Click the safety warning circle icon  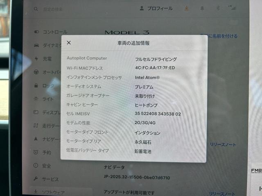click(x=36, y=165)
